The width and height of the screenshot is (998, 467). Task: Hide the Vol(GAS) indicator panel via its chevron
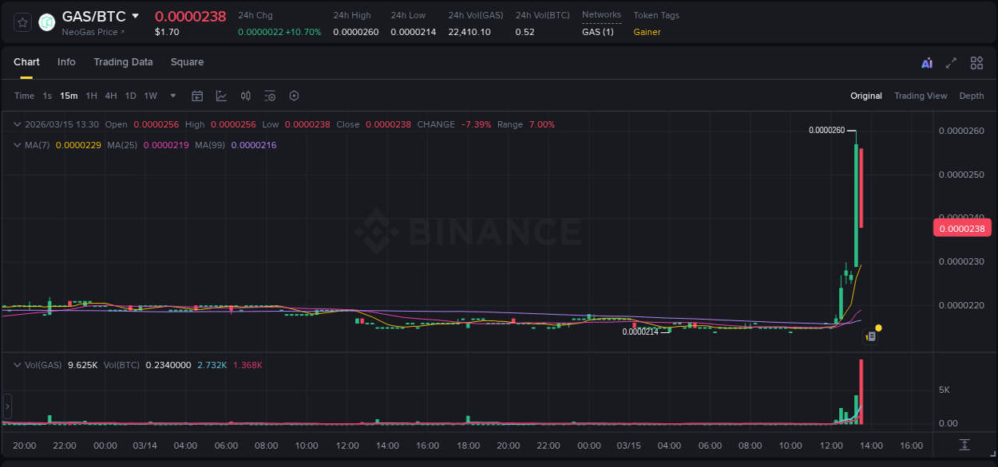pos(17,364)
